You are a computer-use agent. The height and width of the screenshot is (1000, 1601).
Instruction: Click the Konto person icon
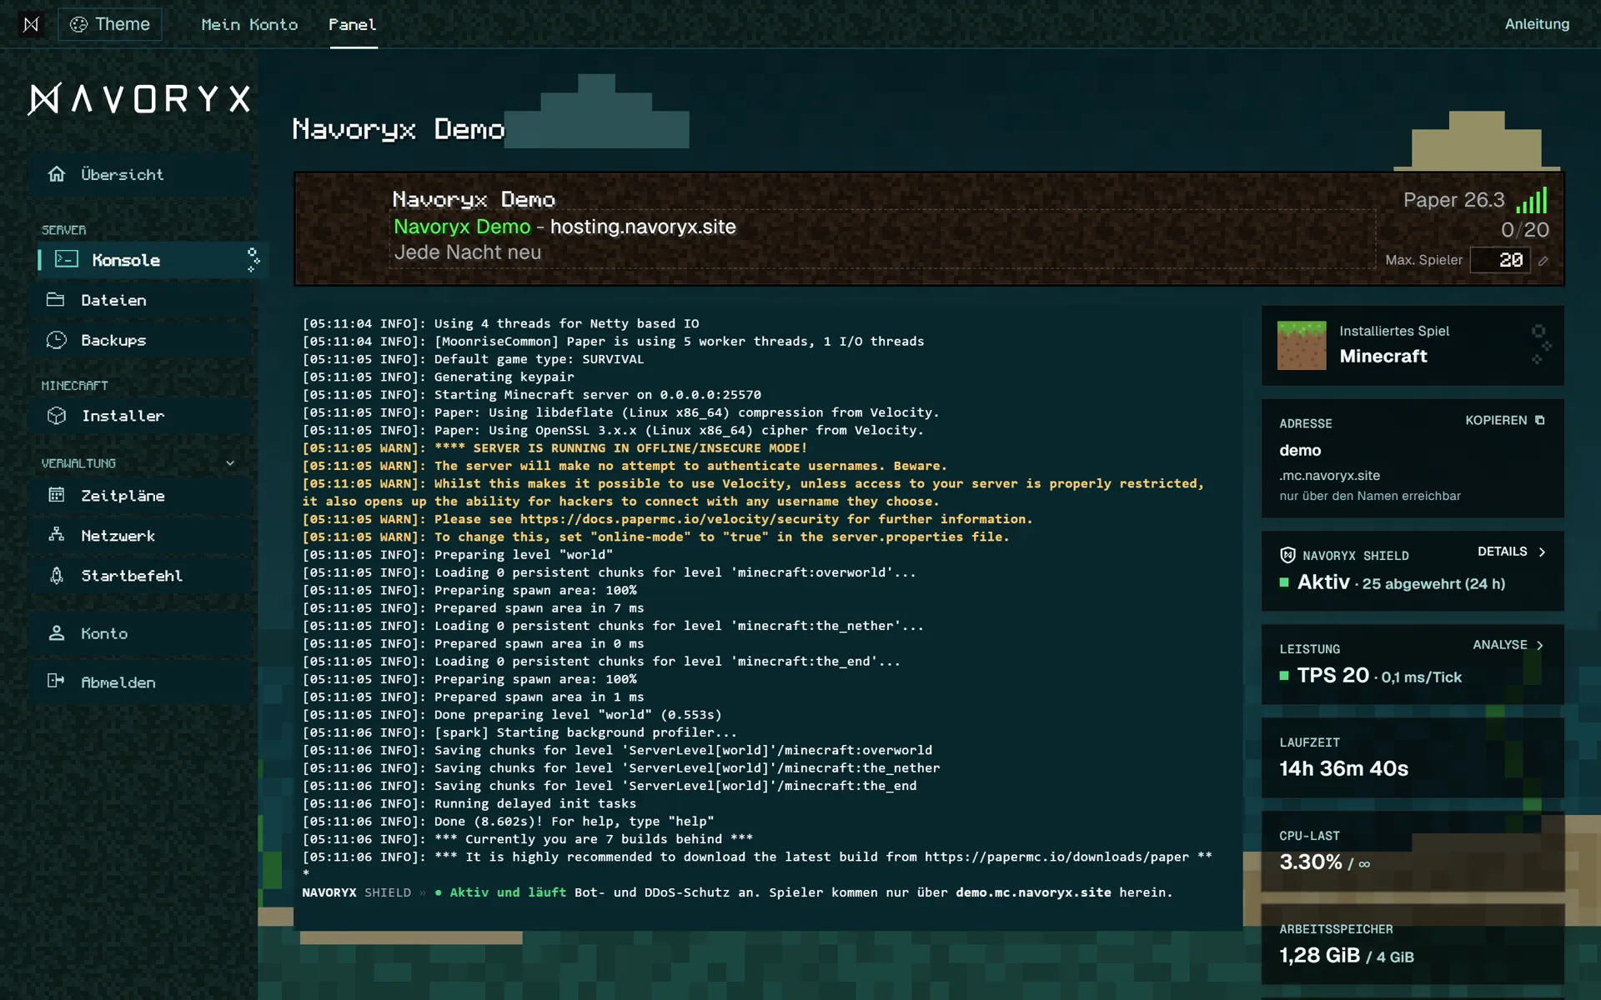click(x=56, y=633)
